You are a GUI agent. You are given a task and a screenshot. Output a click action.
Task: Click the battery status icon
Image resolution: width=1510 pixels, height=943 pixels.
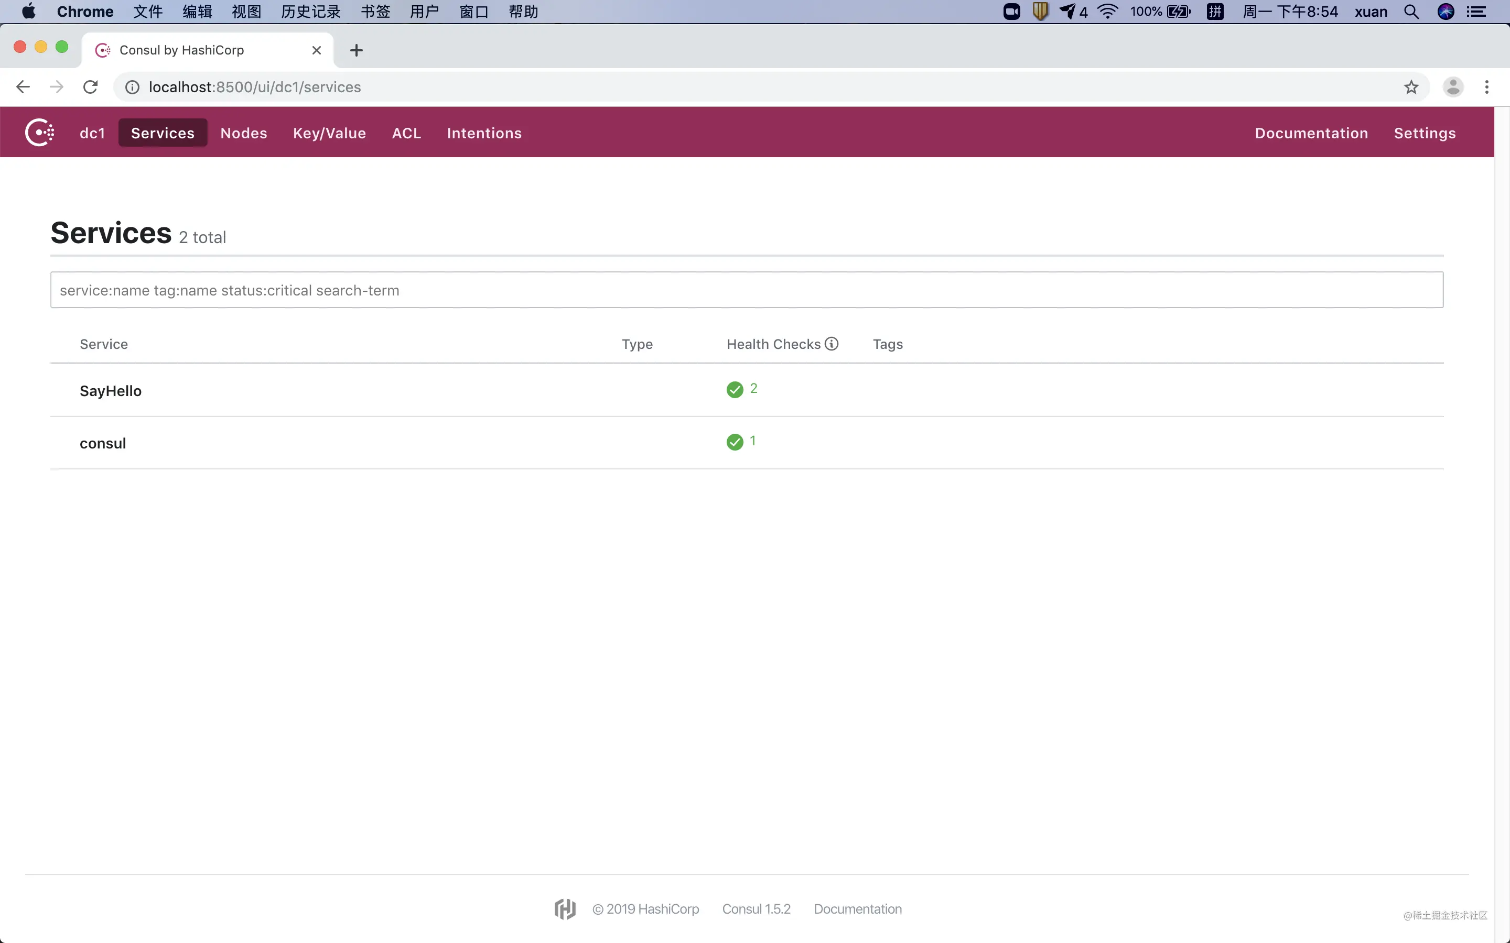(x=1179, y=11)
